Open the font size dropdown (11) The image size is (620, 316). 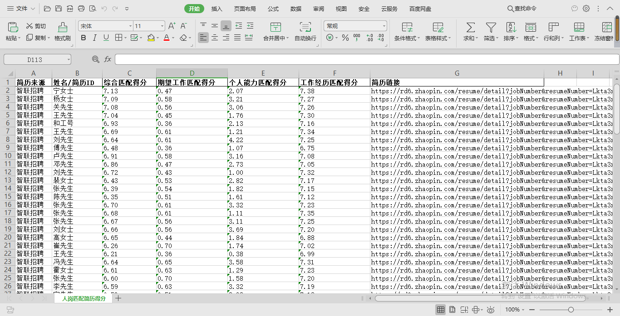[x=162, y=26]
